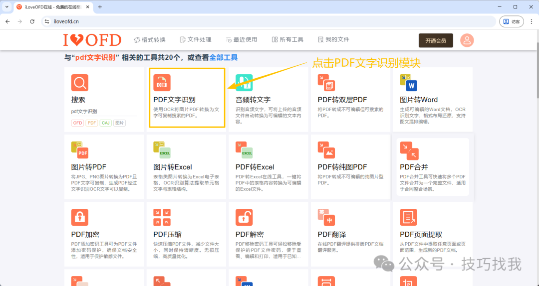Open the PDF加密 lock icon
539x286 pixels.
pyautogui.click(x=80, y=217)
